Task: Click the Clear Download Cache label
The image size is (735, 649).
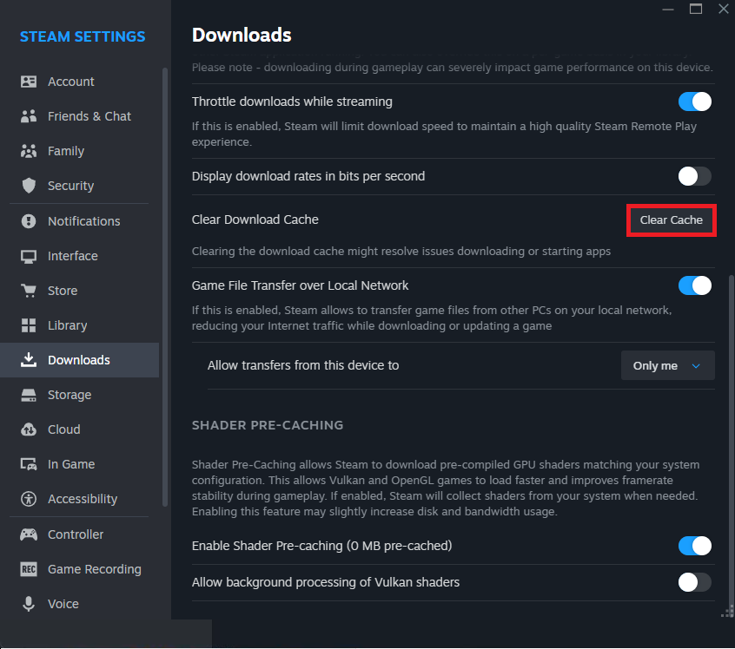Action: pyautogui.click(x=255, y=220)
